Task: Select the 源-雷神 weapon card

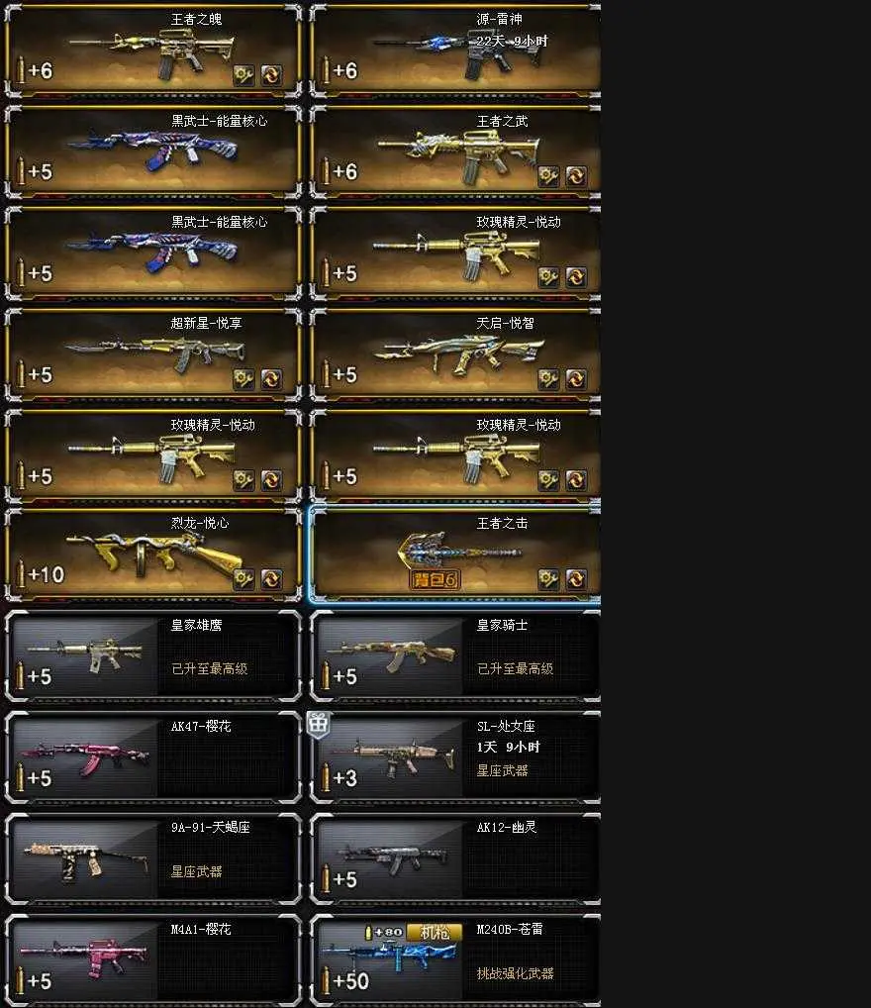Action: [455, 50]
